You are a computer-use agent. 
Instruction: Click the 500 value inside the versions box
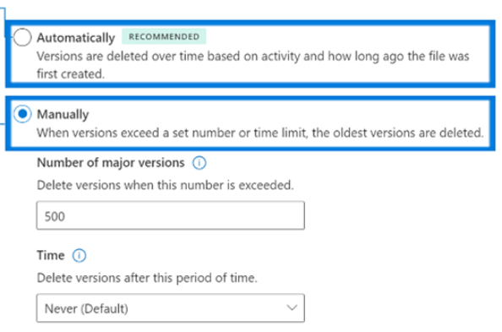(55, 216)
